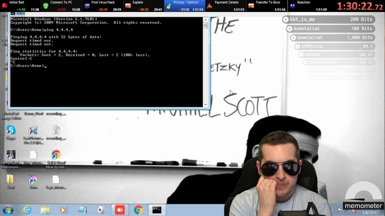Click the Command Prompt title bar icon
The height and width of the screenshot is (216, 385).
[x=13, y=13]
